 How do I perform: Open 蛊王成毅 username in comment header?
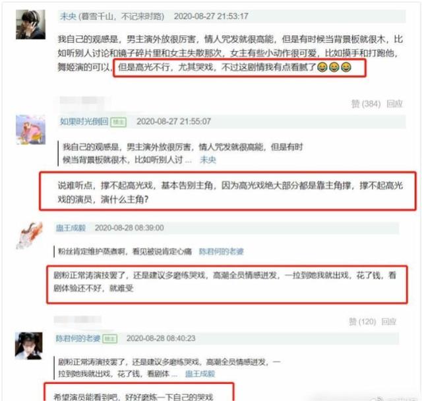[71, 228]
